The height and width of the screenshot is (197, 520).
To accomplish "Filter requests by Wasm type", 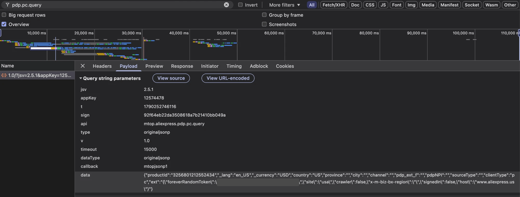I will pos(492,5).
